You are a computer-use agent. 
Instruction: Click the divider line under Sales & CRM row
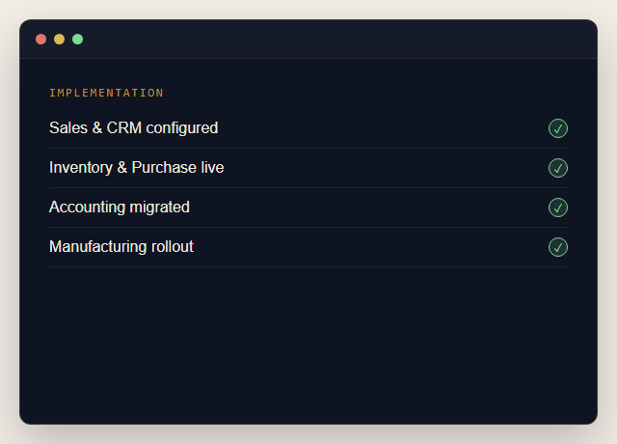coord(308,148)
